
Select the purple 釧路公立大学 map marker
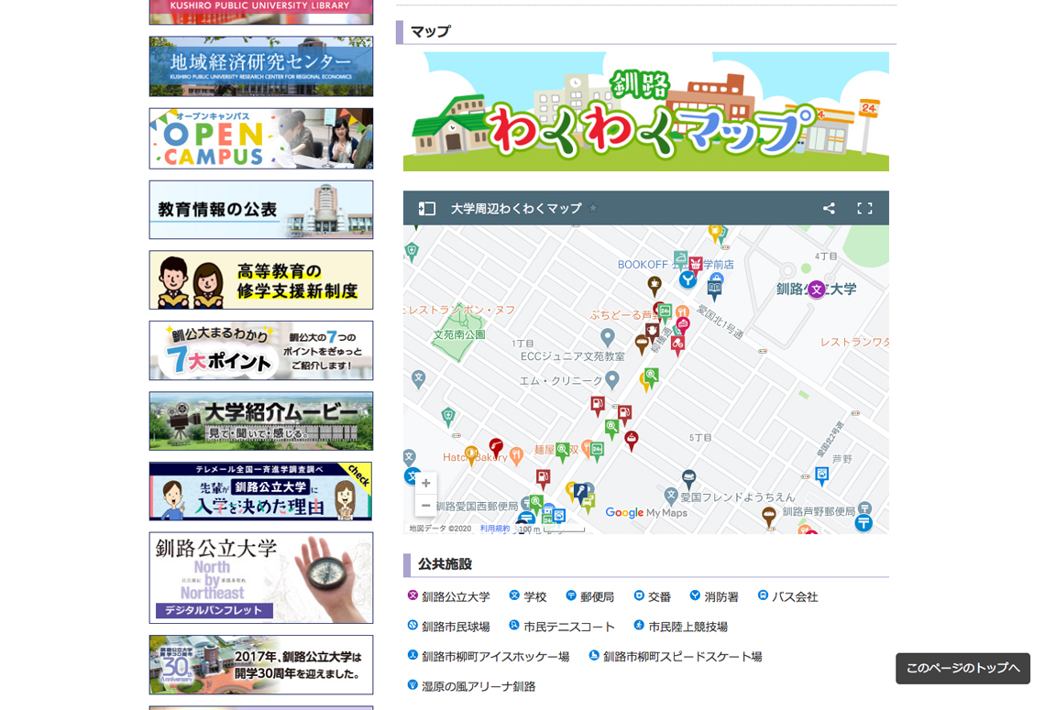tap(816, 289)
